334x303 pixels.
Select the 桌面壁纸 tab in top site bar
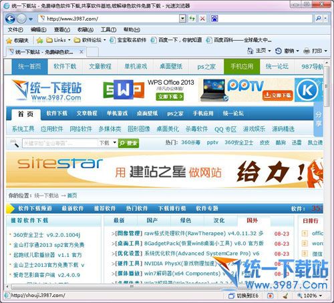coord(171,66)
